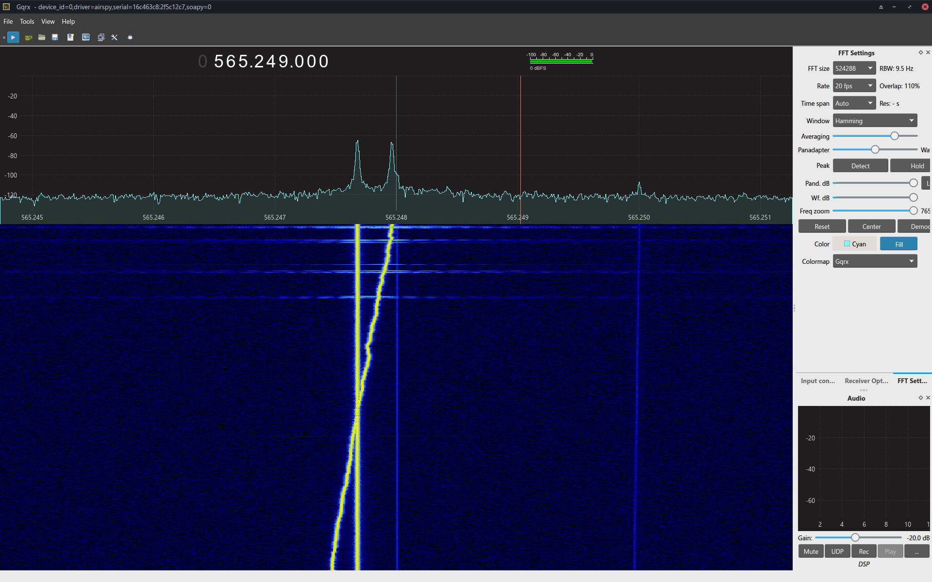Viewport: 932px width, 582px height.
Task: Open the I/O devices configuration icon
Action: pos(29,37)
